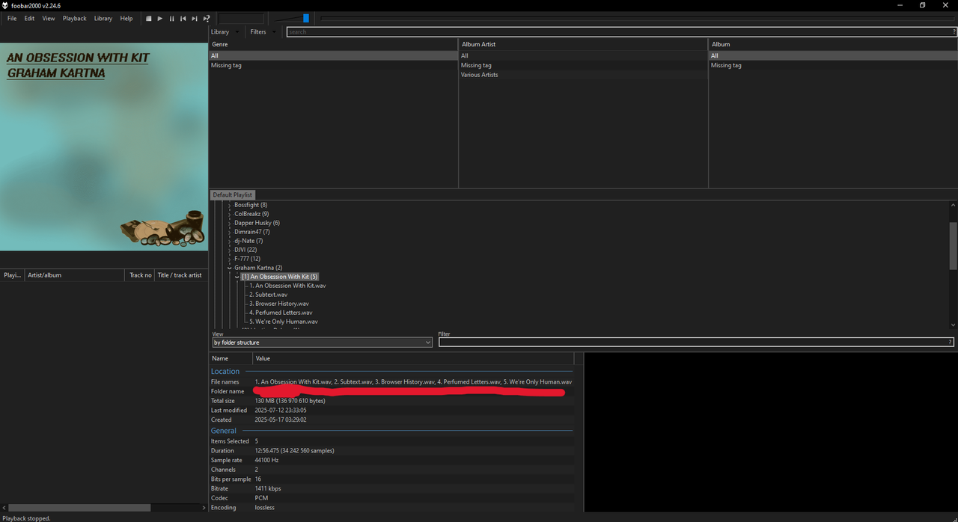958x522 pixels.
Task: Expand the Dapper Husky (6) folder
Action: click(230, 223)
